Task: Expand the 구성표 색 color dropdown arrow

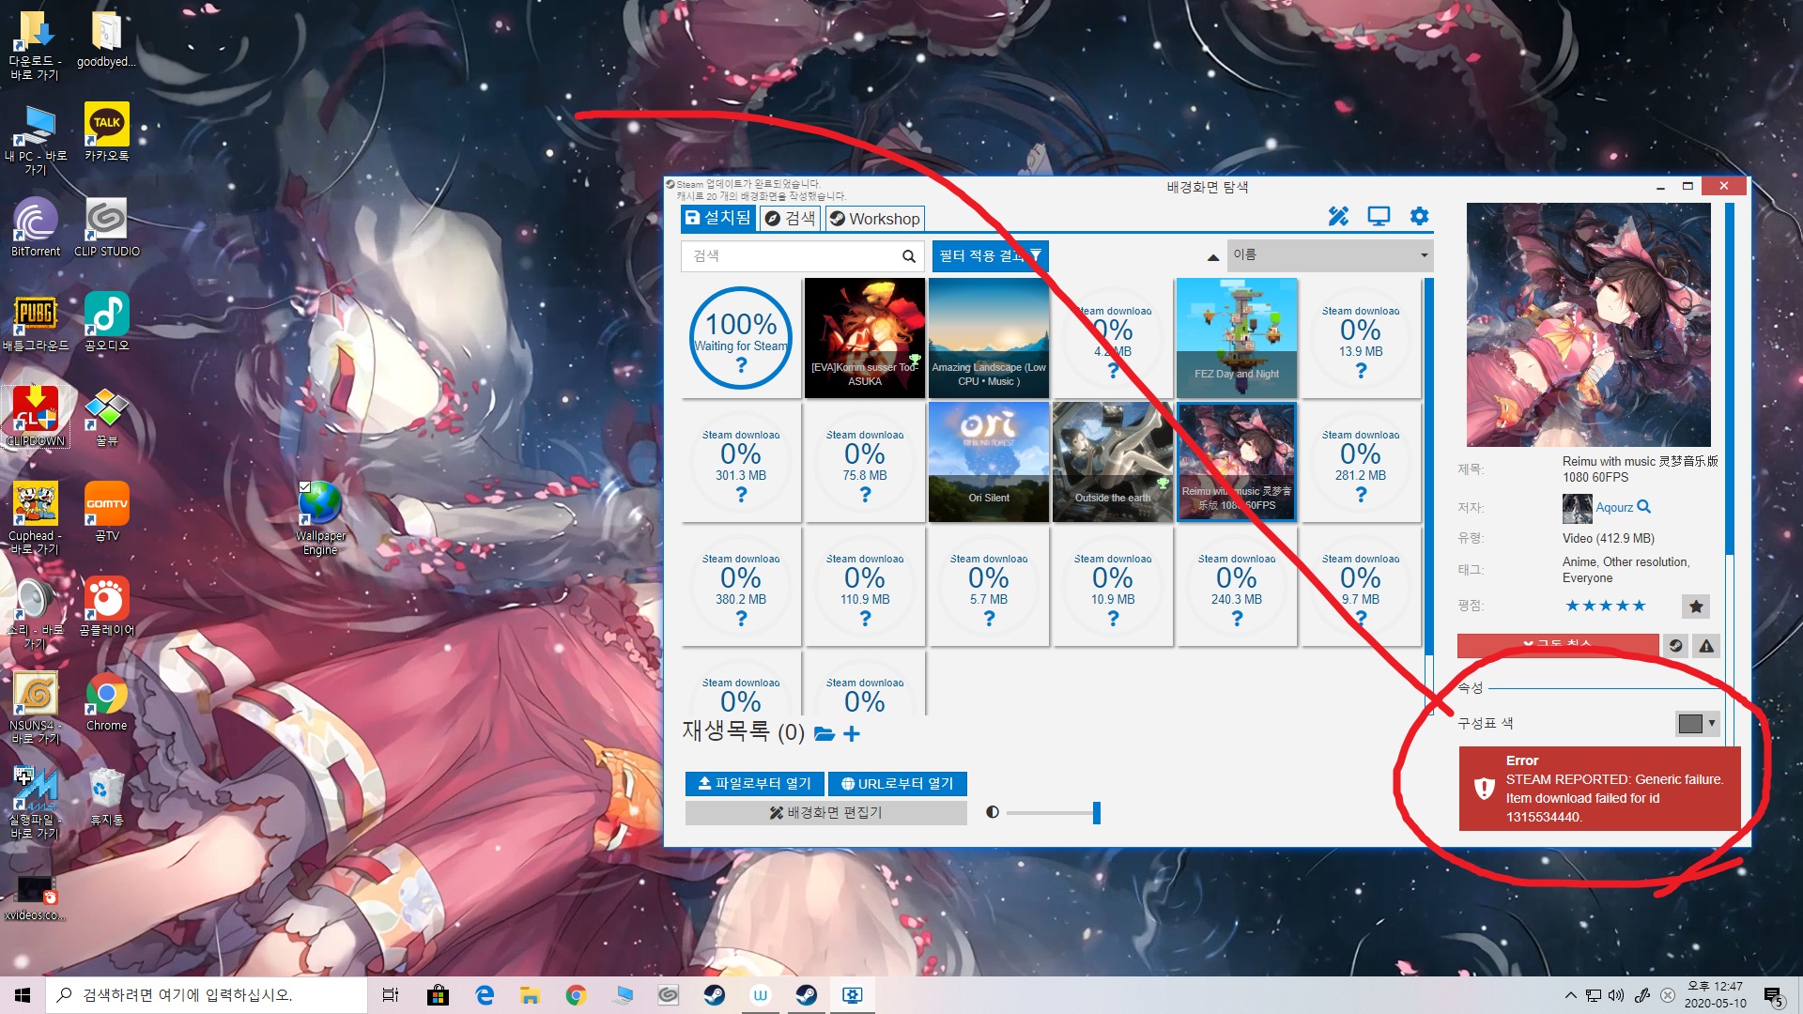Action: click(x=1712, y=723)
